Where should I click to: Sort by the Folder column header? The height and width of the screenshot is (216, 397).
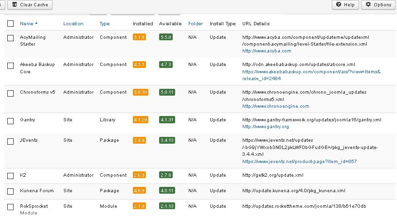pos(196,23)
